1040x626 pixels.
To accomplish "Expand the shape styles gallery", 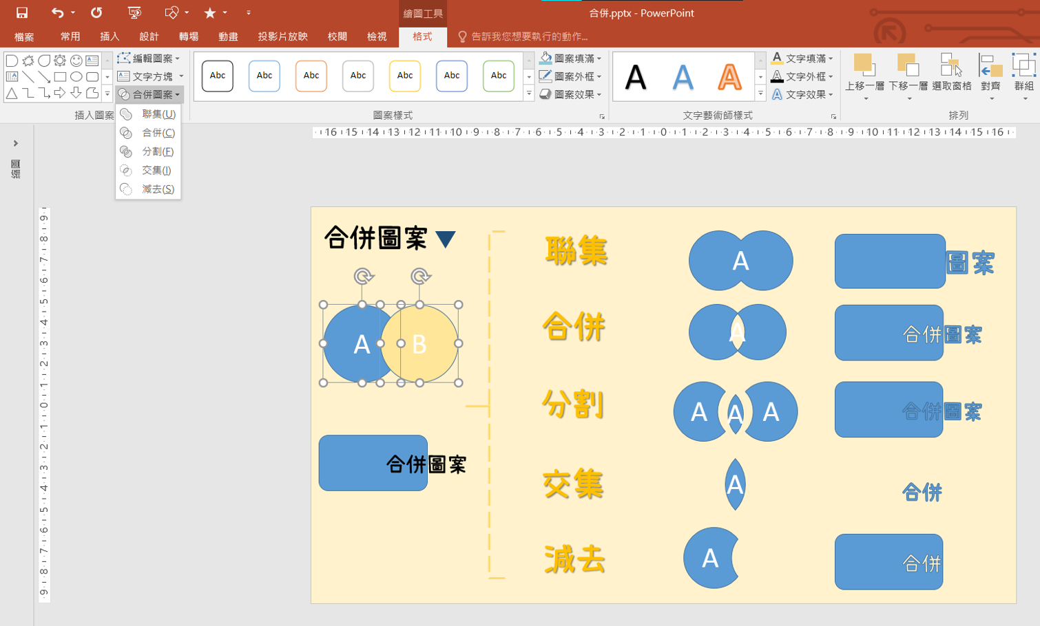I will click(529, 94).
